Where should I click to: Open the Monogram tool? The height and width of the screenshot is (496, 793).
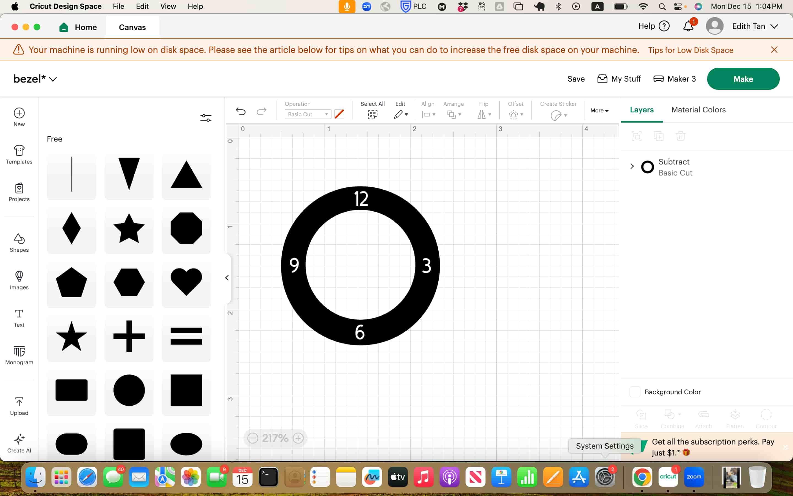coord(19,355)
